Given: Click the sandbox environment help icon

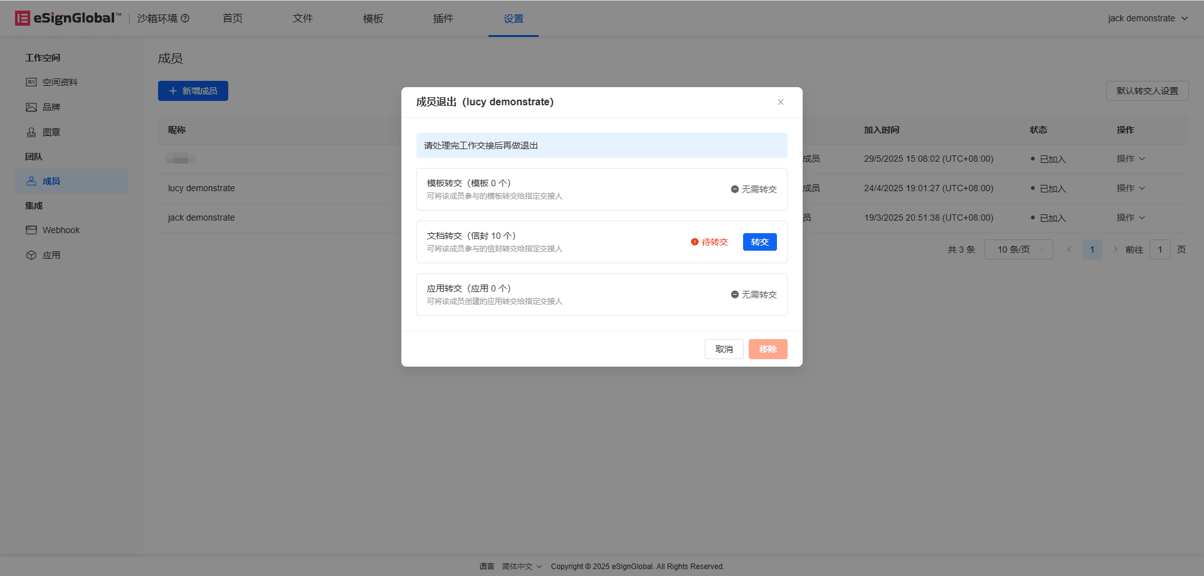Looking at the screenshot, I should pyautogui.click(x=185, y=18).
